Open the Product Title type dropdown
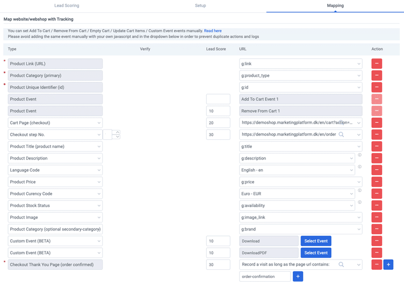This screenshot has height=287, width=404. coord(55,147)
